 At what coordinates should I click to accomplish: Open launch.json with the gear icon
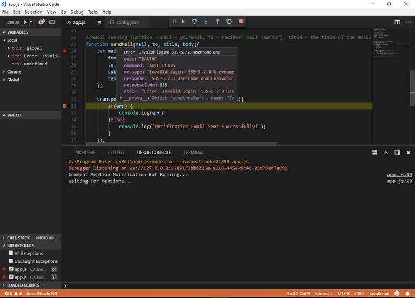41,22
